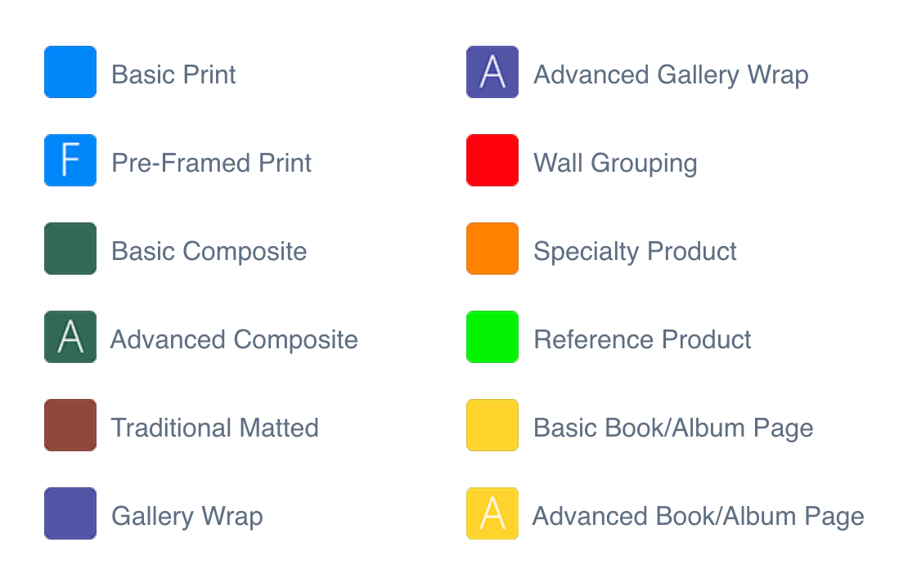Click the green Basic Composite icon
Image resolution: width=908 pixels, height=587 pixels.
(70, 249)
